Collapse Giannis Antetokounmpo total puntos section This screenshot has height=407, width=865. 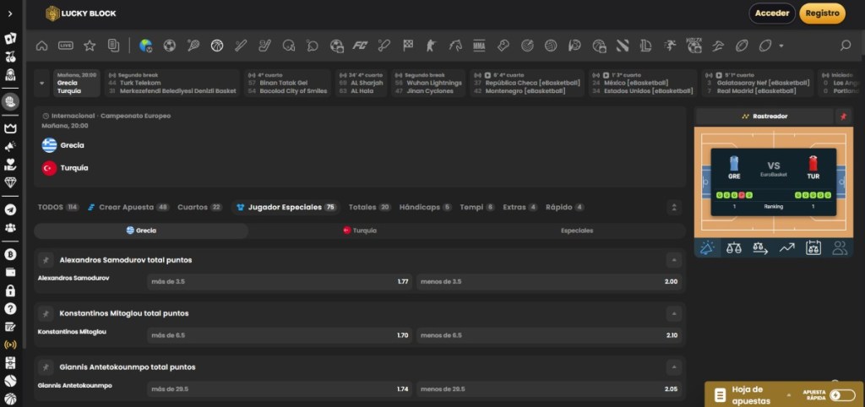tap(673, 366)
